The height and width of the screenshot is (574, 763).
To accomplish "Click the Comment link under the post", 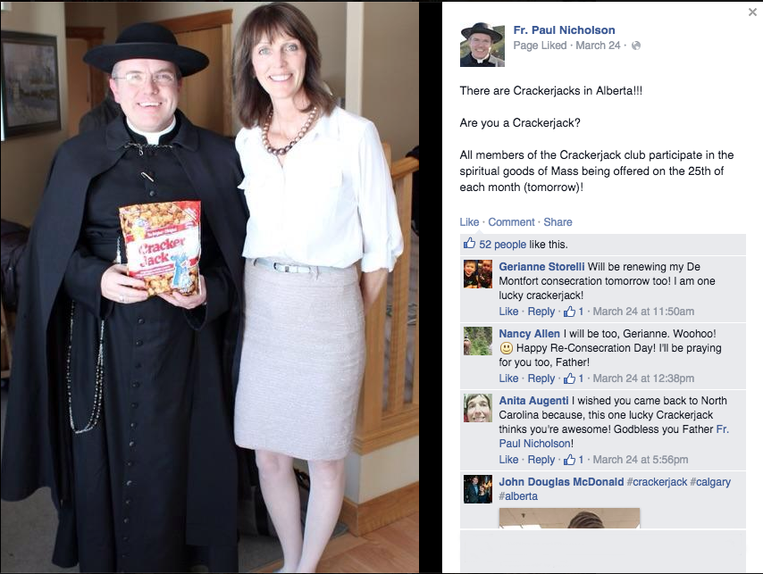I will click(x=511, y=222).
